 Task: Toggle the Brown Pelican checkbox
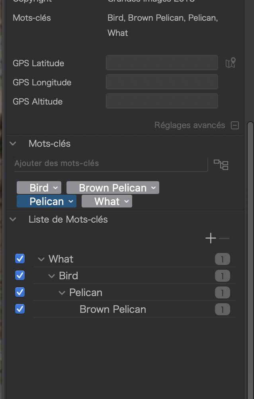pyautogui.click(x=20, y=309)
